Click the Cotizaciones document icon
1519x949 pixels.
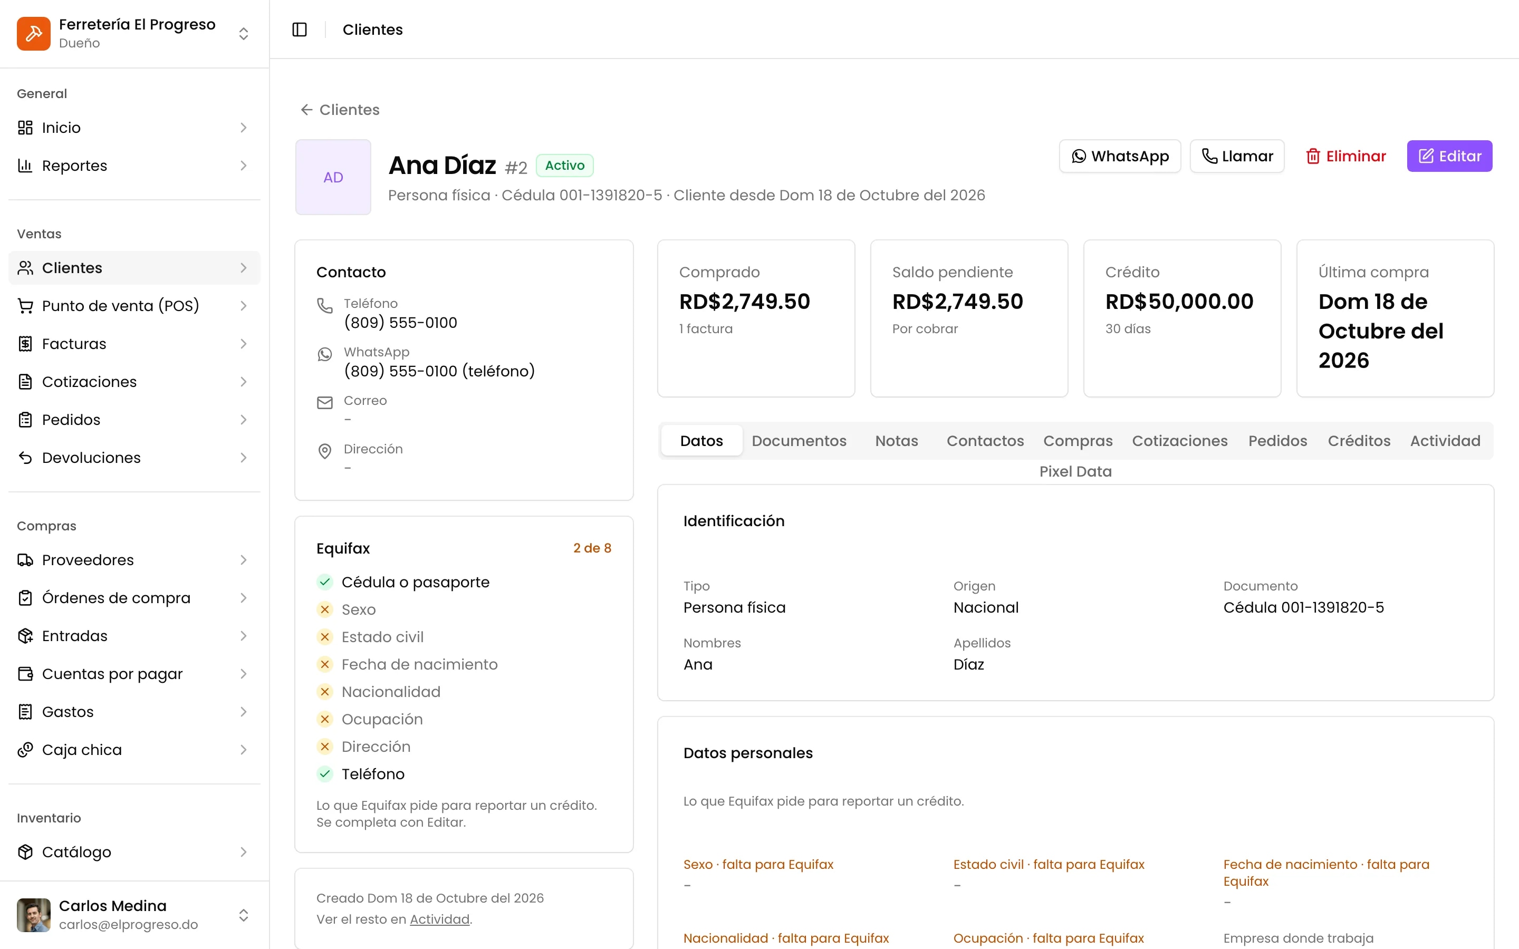pyautogui.click(x=25, y=382)
